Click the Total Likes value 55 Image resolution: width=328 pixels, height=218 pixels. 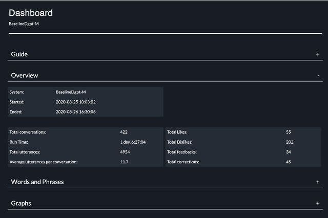[289, 132]
